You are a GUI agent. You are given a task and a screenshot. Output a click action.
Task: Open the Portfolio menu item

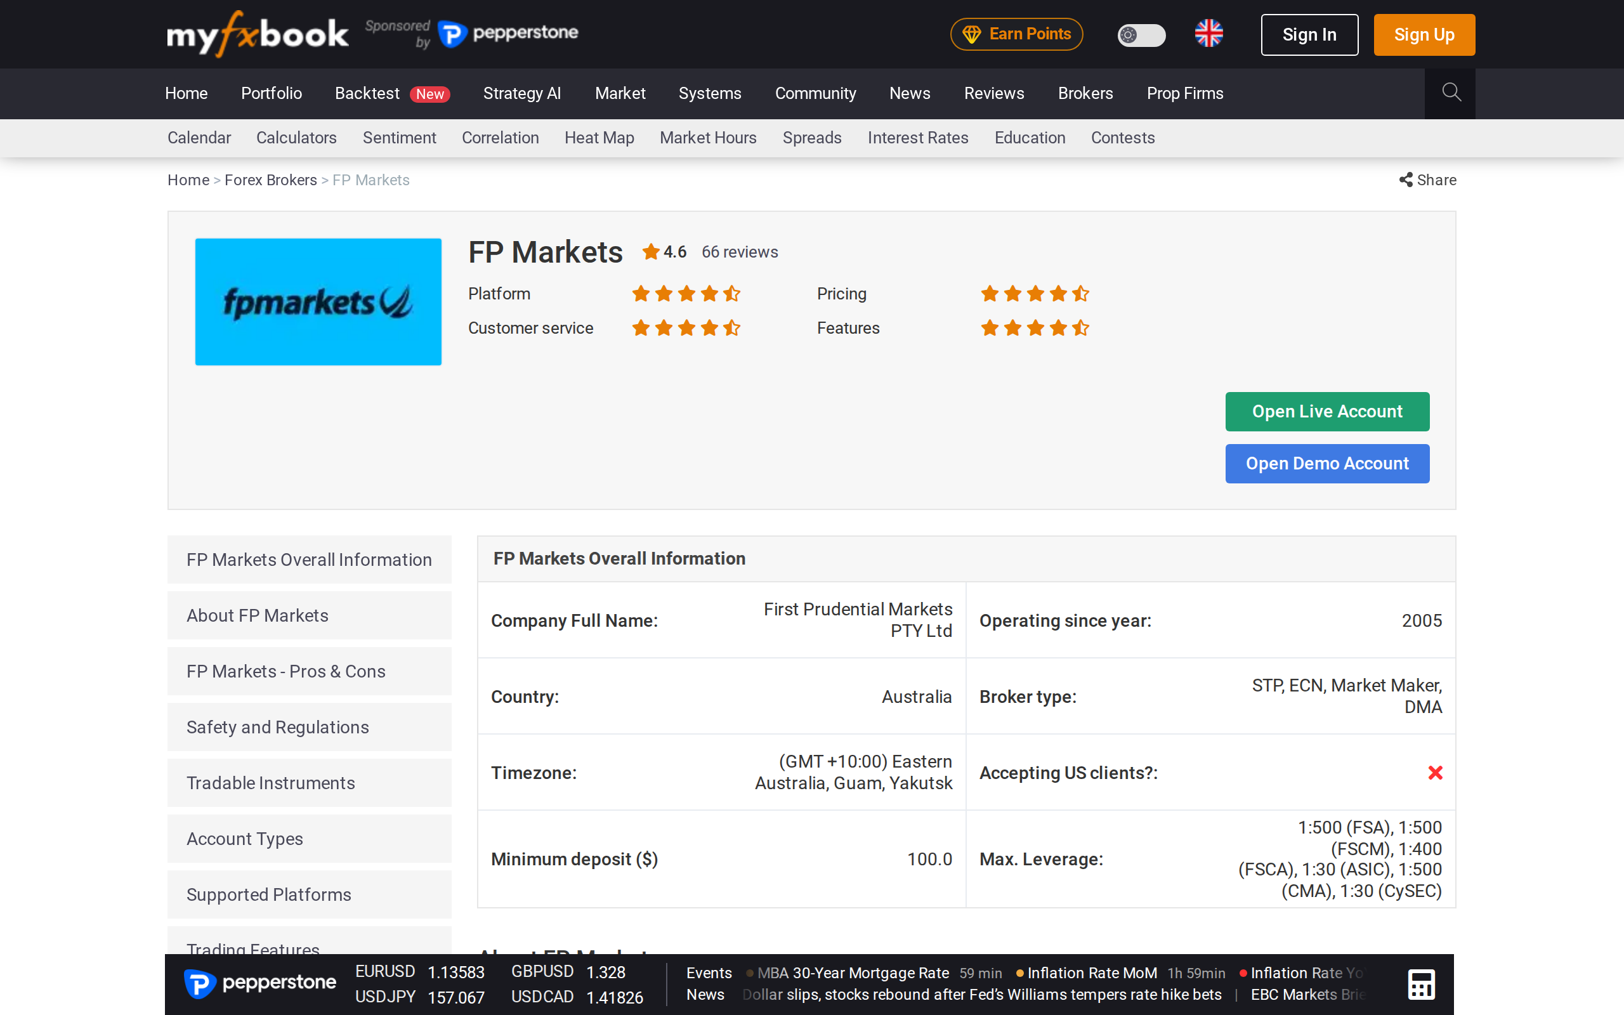271,93
